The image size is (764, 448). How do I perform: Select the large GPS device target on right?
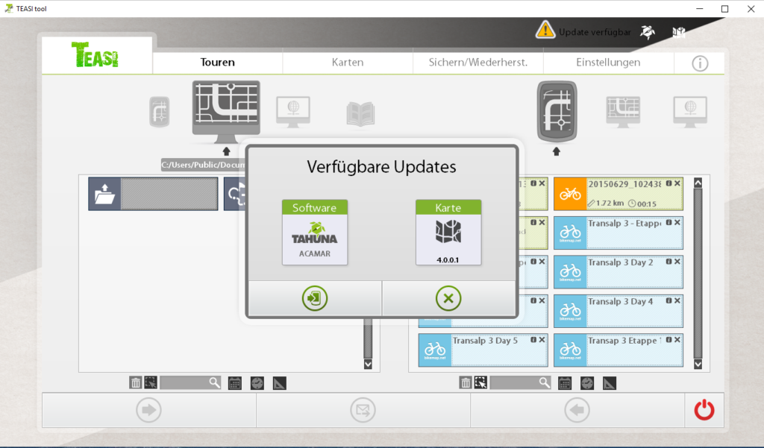point(557,112)
